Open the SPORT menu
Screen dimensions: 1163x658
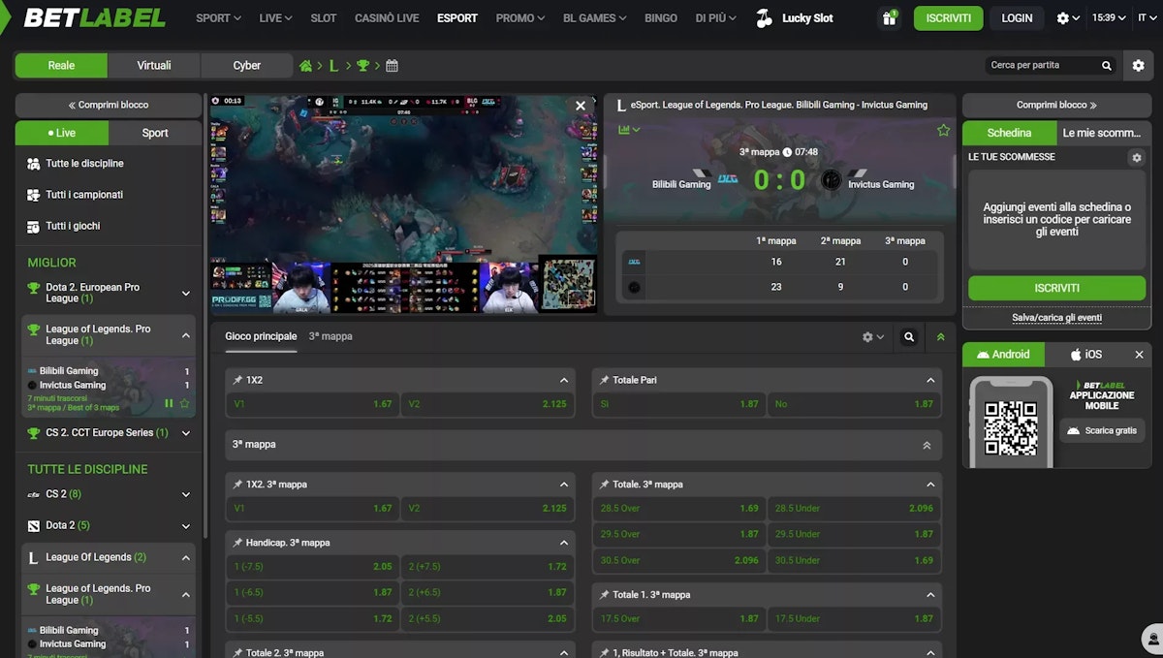coord(218,18)
